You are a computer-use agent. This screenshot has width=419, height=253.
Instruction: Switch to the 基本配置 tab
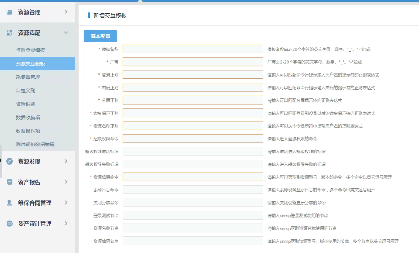[100, 36]
